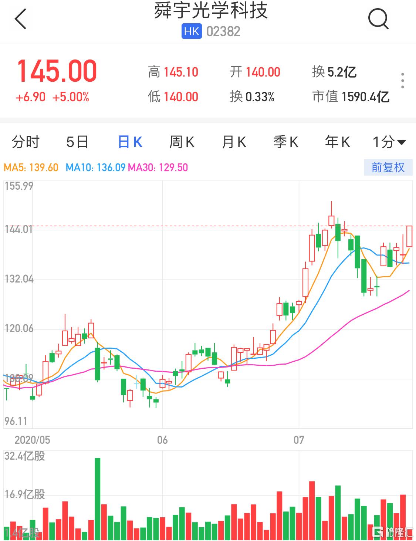
Task: Tap the MA5 indicator label
Action: (31, 168)
